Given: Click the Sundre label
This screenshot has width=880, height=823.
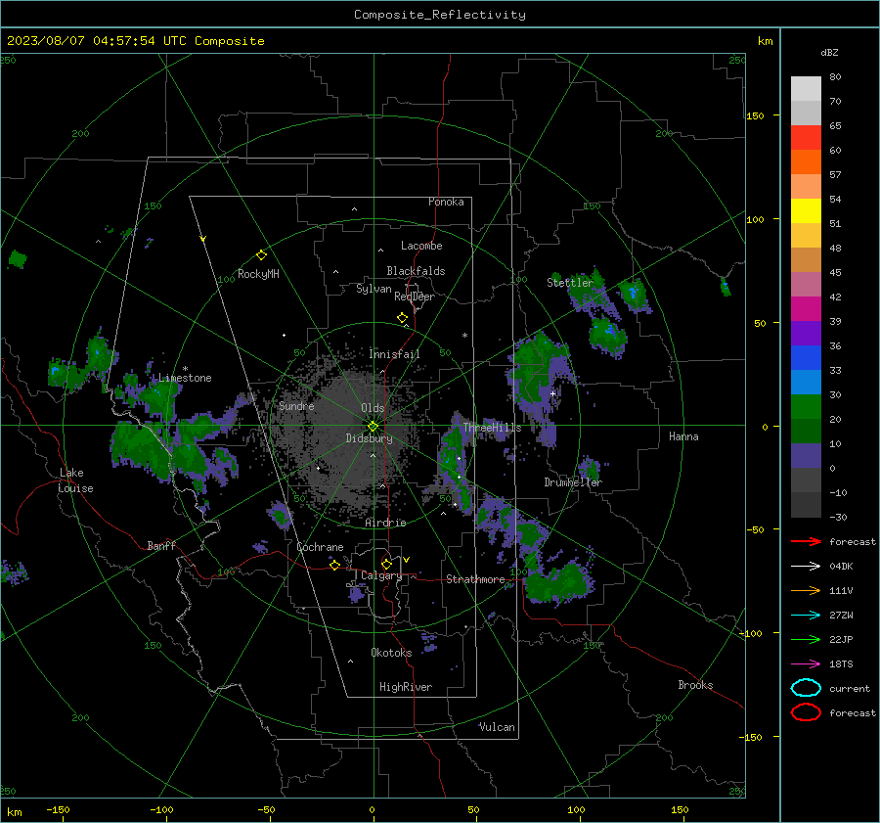Looking at the screenshot, I should 297,405.
